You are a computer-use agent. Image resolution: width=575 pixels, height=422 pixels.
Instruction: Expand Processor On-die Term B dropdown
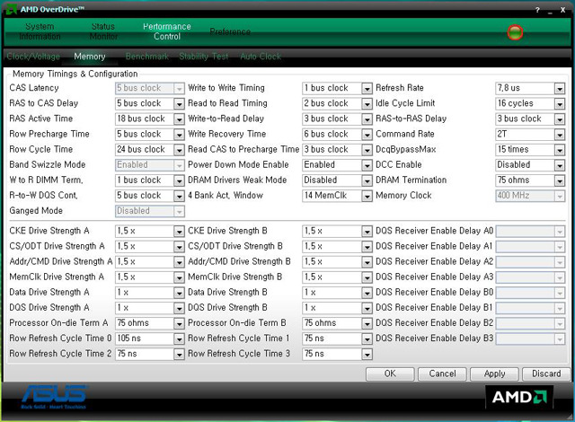(x=367, y=323)
